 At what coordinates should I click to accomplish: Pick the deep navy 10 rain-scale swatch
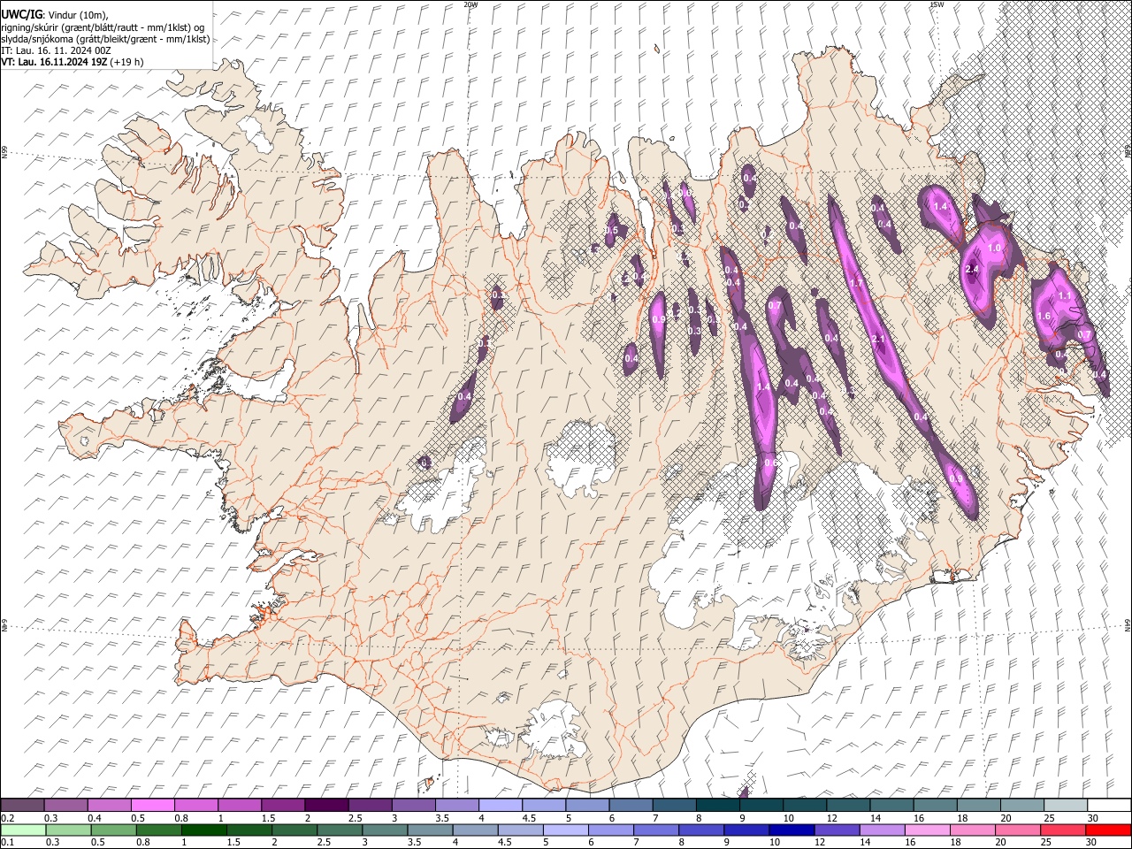click(792, 830)
